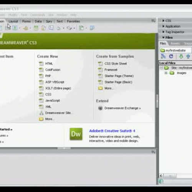Collapse the Site root tree node
Viewport: 192px width, 192px height.
[x=162, y=68]
